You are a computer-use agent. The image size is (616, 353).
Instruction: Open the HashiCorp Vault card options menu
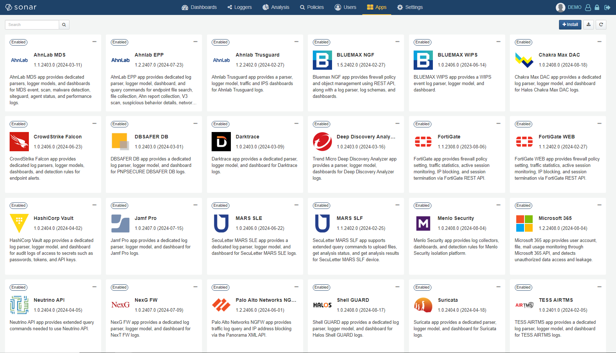pyautogui.click(x=94, y=205)
